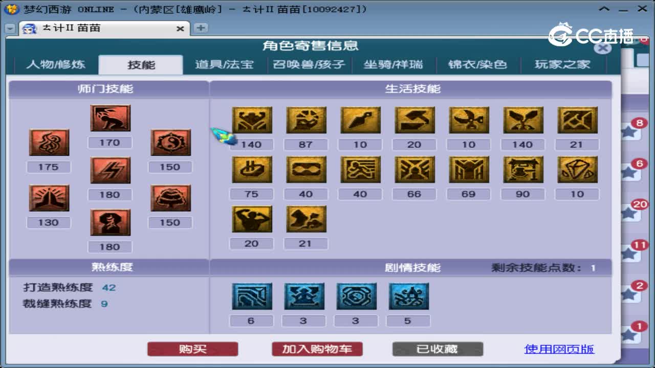The height and width of the screenshot is (368, 655).
Task: Click the 裁缝熟练度 value 9
Action: click(x=104, y=304)
